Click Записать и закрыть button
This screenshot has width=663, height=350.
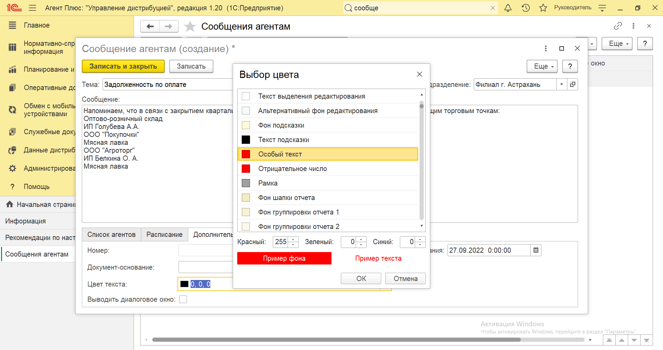coord(123,66)
